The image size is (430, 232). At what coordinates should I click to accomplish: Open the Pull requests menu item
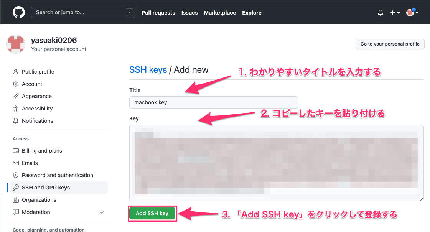[x=158, y=12]
